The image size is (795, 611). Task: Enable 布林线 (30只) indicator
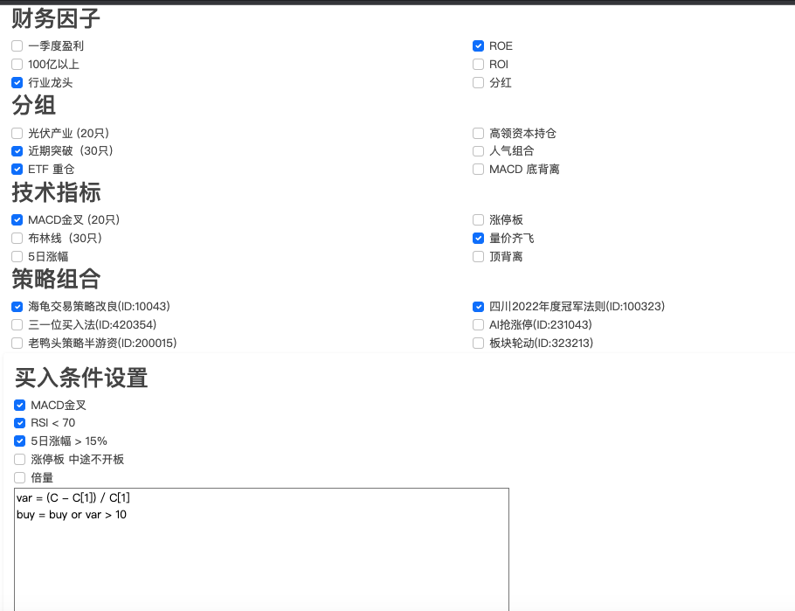(x=17, y=239)
